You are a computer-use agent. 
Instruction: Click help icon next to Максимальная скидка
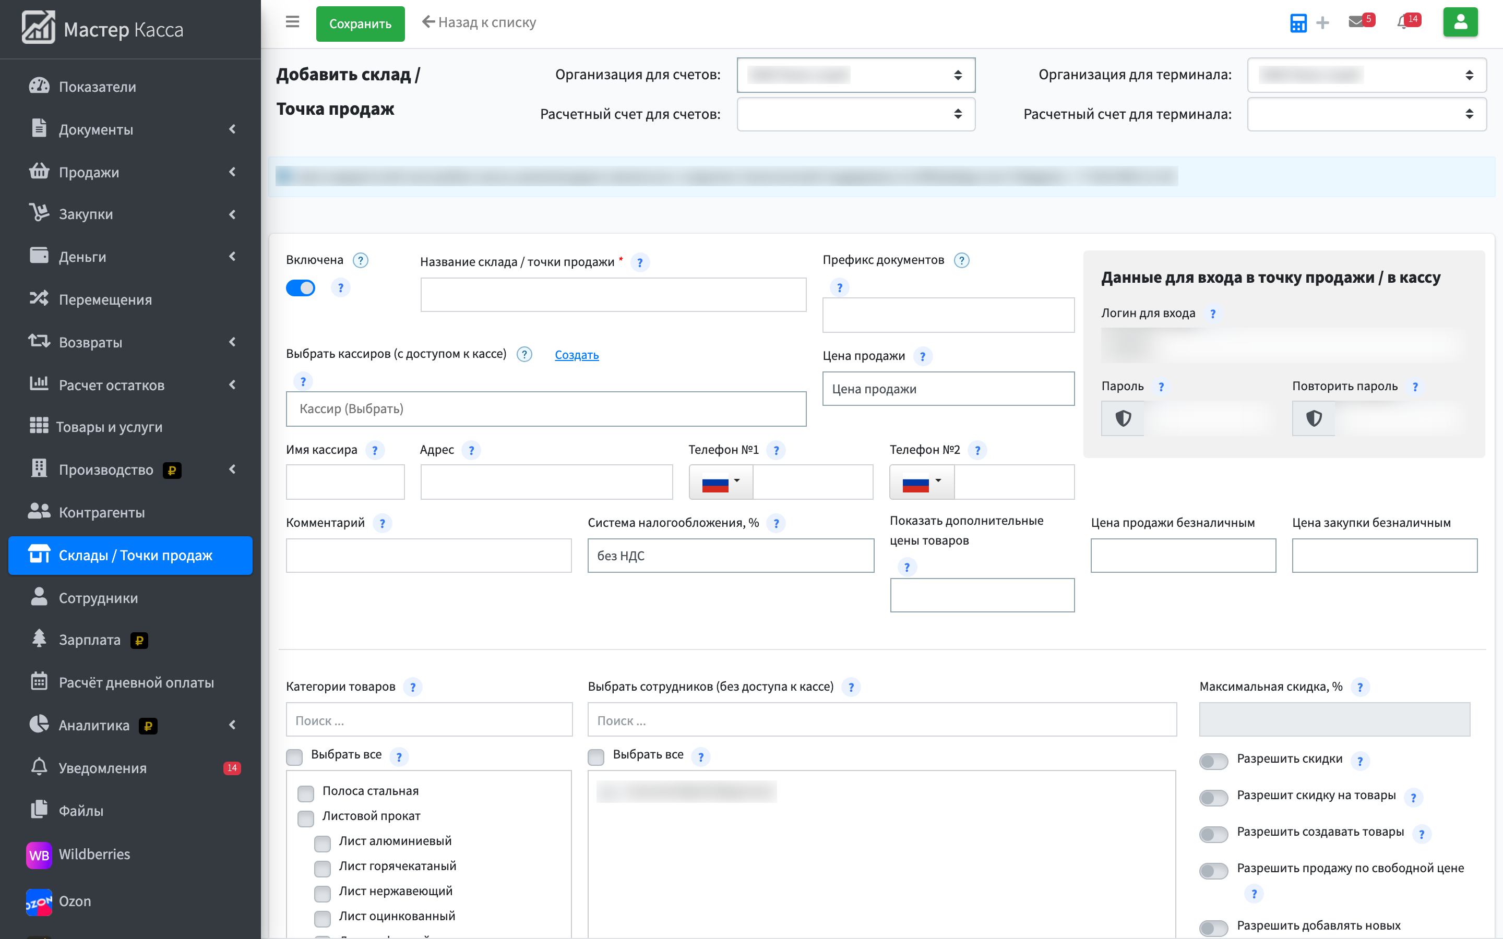coord(1359,687)
